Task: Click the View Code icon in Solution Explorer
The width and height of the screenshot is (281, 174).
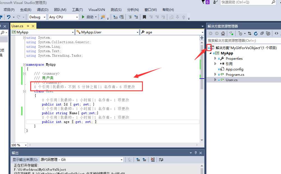Action: (x=277, y=33)
